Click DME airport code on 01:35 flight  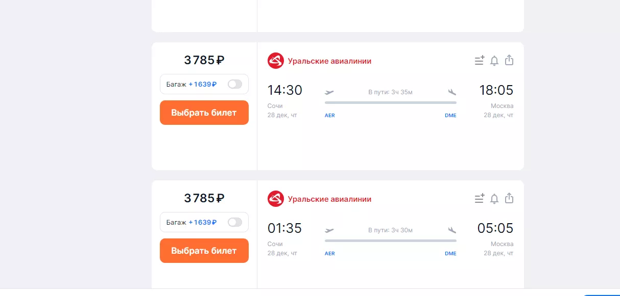(450, 254)
